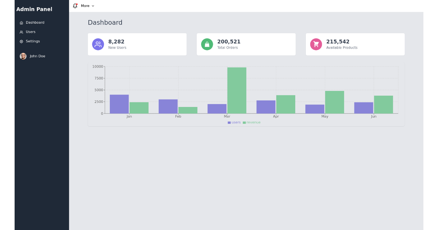Select the Dashboard home icon in the sidebar
The height and width of the screenshot is (230, 438).
tap(22, 22)
